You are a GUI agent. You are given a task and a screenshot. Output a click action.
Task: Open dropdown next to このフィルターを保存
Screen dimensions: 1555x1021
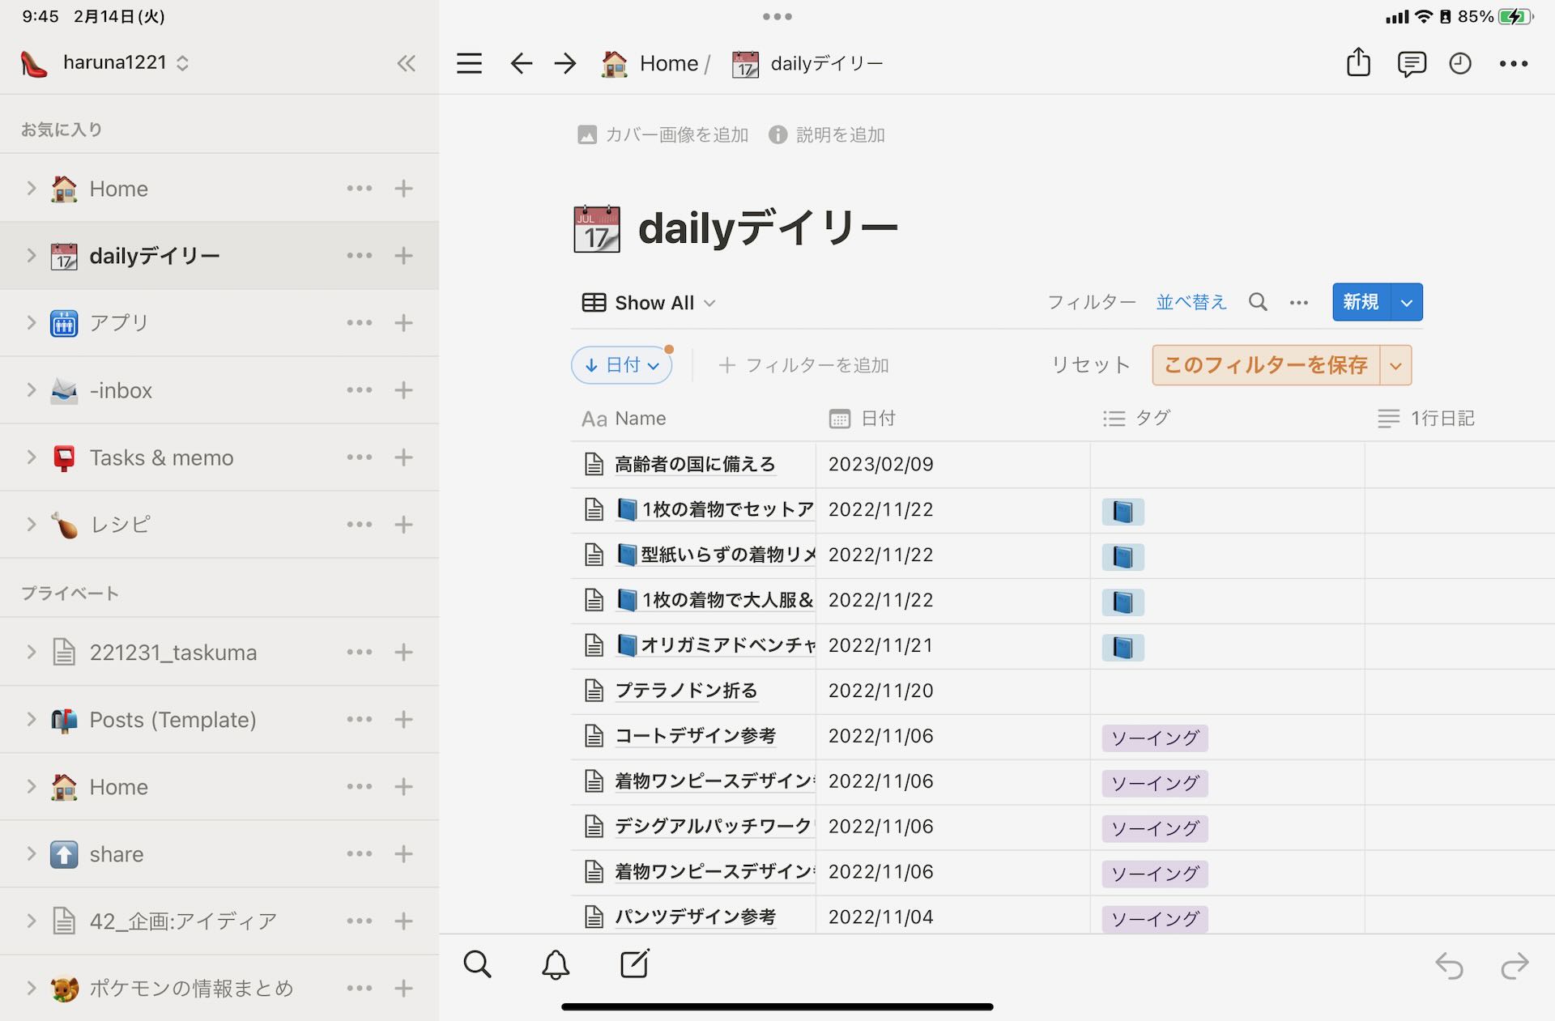(1395, 365)
